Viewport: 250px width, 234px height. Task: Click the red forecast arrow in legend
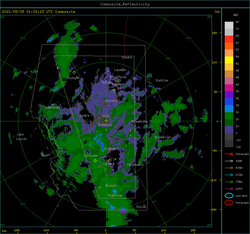[x=229, y=154]
